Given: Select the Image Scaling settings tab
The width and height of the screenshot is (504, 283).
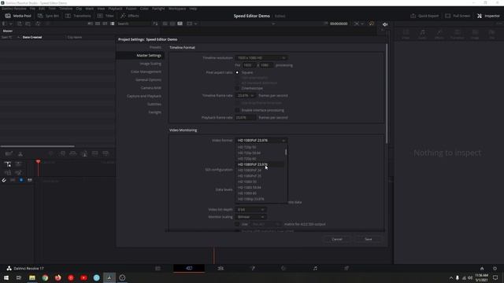Looking at the screenshot, I should tap(150, 64).
